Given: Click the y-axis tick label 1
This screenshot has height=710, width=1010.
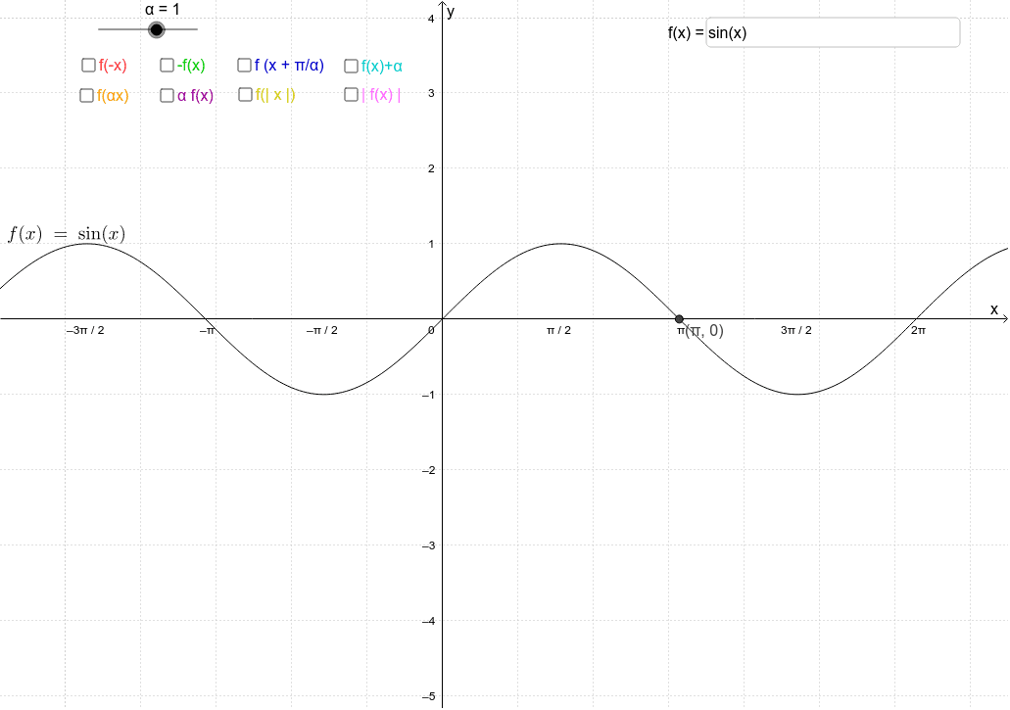Looking at the screenshot, I should coord(431,244).
